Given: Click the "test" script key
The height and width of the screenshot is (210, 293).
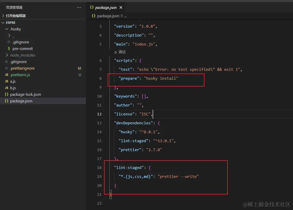Looking at the screenshot, I should coord(125,69).
